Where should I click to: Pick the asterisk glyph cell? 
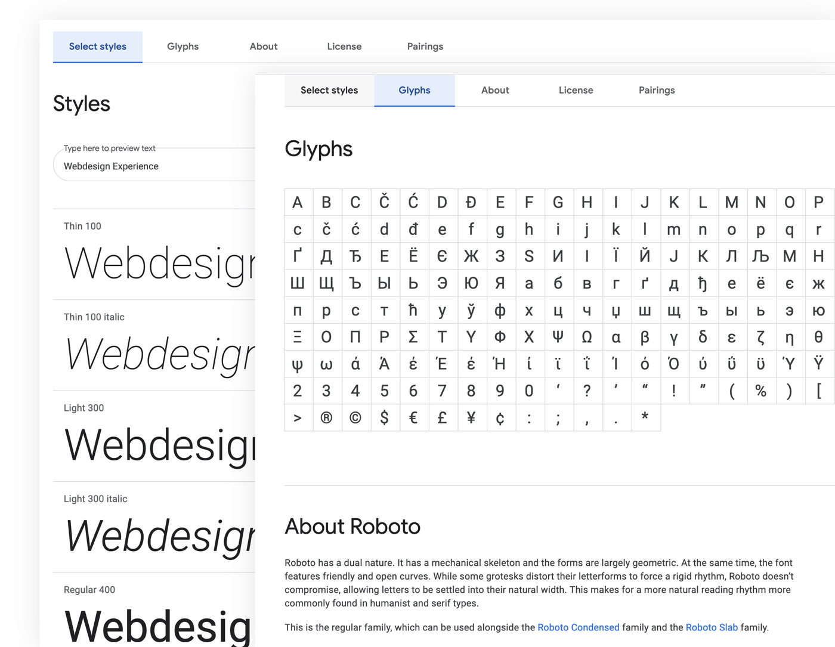(645, 417)
